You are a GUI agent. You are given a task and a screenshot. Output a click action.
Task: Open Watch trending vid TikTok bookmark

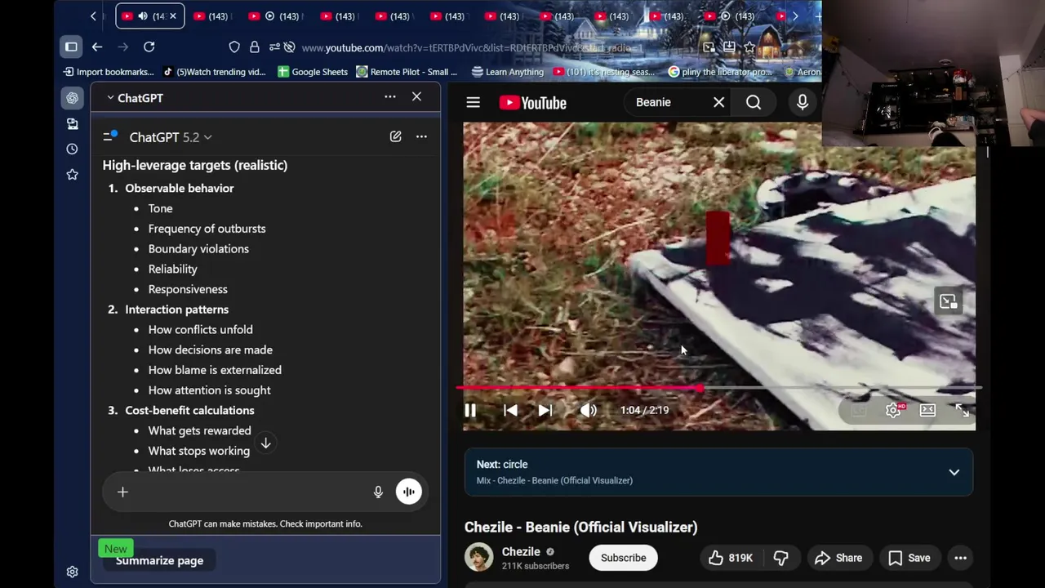[215, 72]
